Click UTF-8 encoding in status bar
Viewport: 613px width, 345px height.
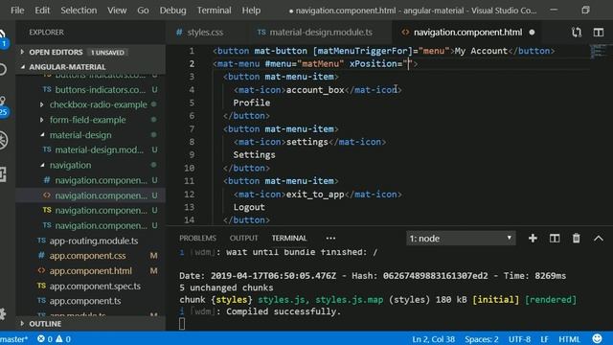point(519,338)
